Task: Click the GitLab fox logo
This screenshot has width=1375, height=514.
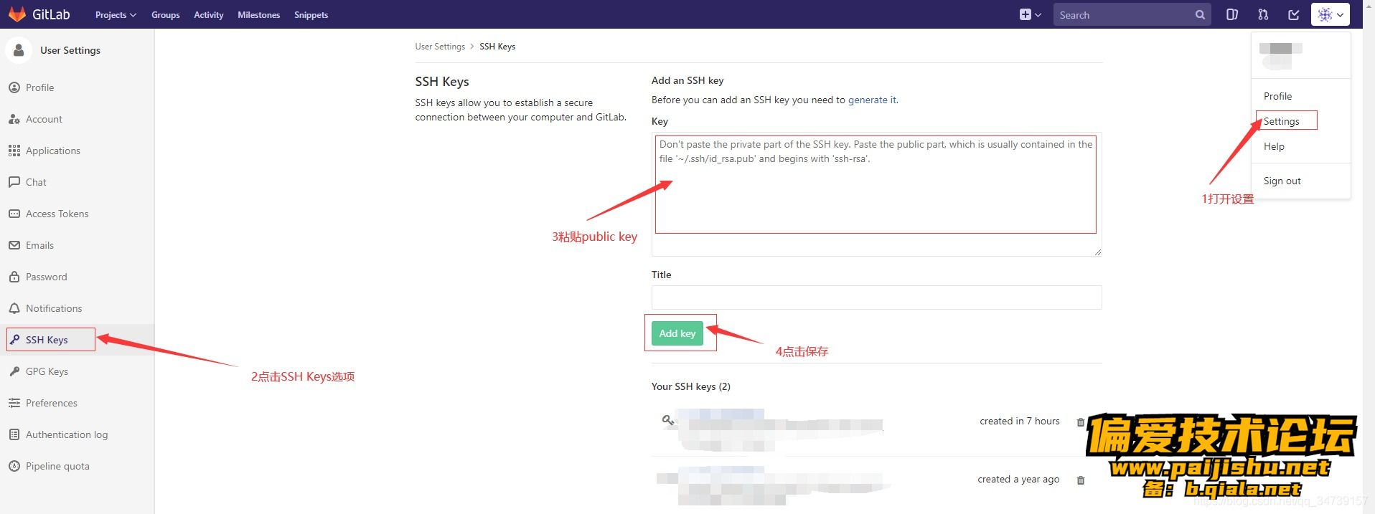Action: [x=17, y=14]
